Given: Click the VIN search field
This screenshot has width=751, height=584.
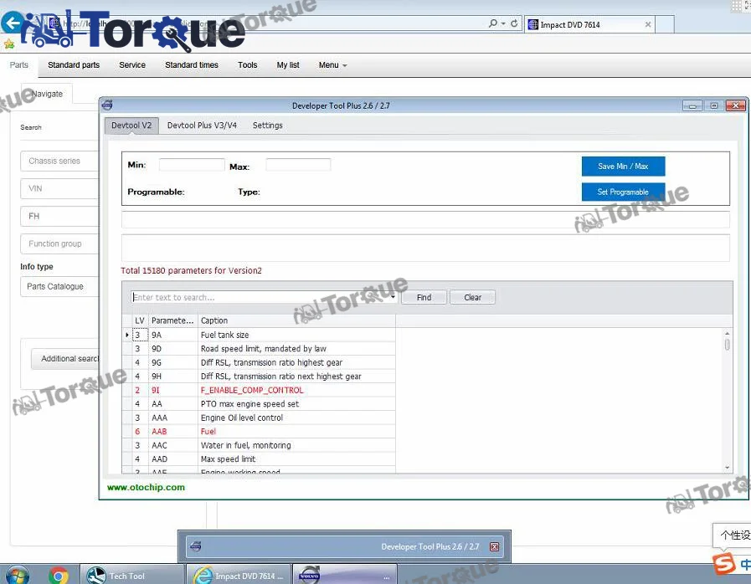Looking at the screenshot, I should 59,188.
